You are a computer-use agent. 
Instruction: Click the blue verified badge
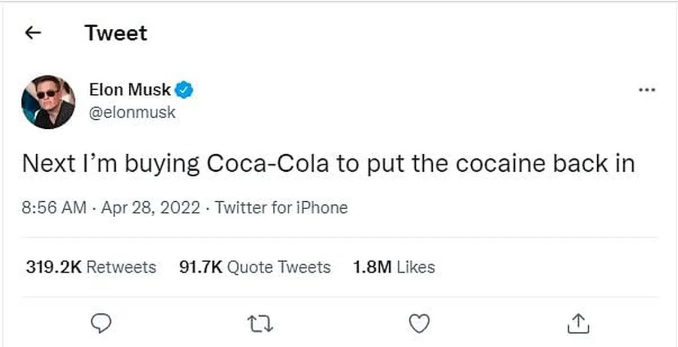tap(184, 89)
